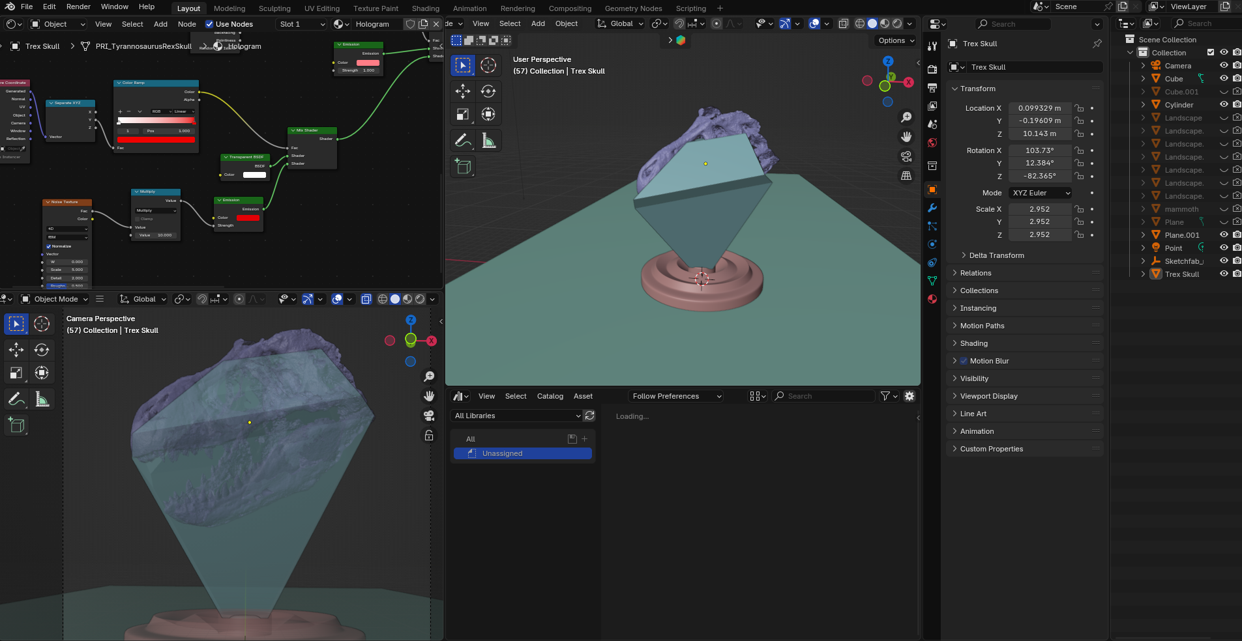Select the Add Cube tool in User Perspective viewport
The image size is (1242, 641).
(463, 166)
